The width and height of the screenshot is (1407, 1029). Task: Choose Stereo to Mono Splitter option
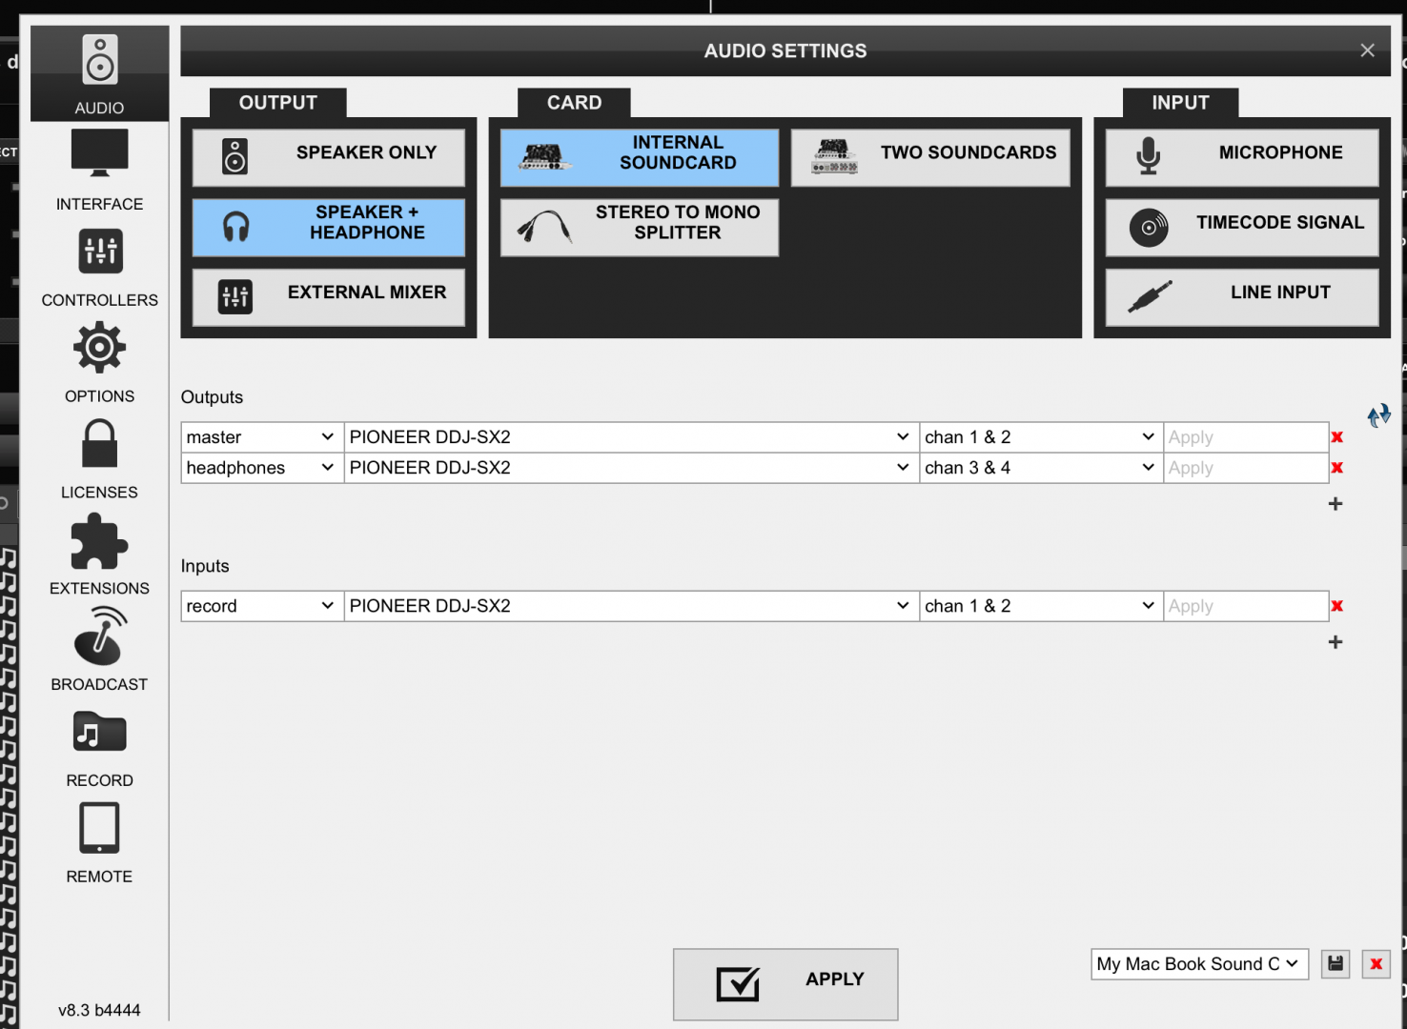640,227
